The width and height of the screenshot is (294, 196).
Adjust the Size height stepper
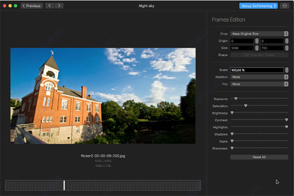287,48
